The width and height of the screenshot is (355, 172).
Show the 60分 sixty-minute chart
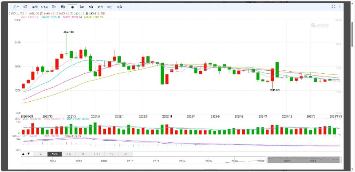point(119,7)
